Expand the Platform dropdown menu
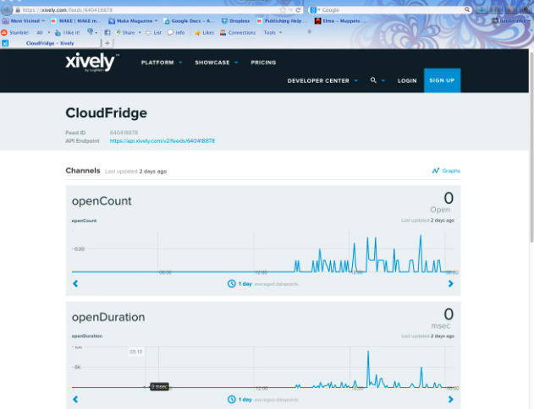Screen dimensions: 534x409 click(161, 63)
